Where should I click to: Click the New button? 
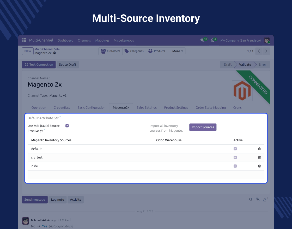click(28, 51)
